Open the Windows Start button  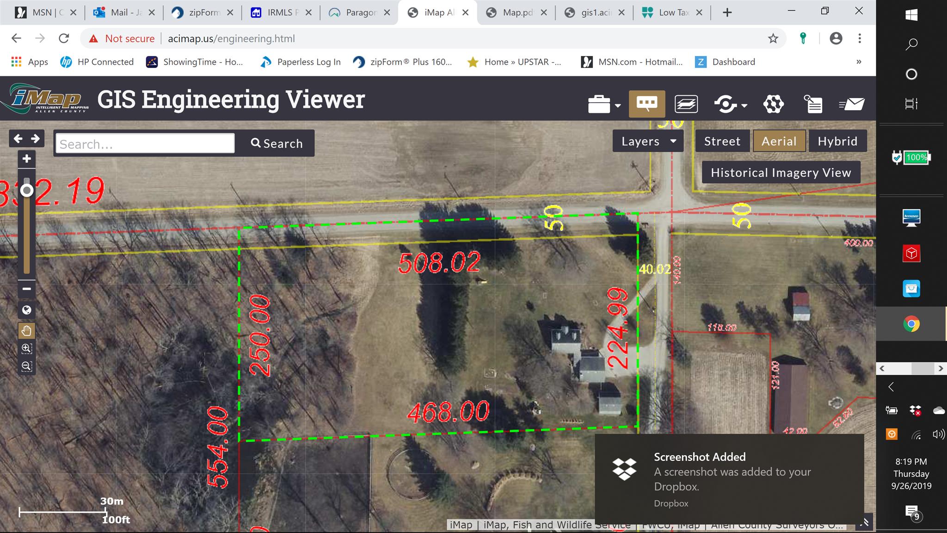tap(911, 15)
